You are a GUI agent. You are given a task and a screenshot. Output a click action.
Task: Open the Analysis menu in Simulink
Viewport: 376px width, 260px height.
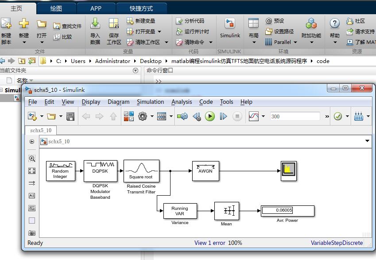click(182, 102)
